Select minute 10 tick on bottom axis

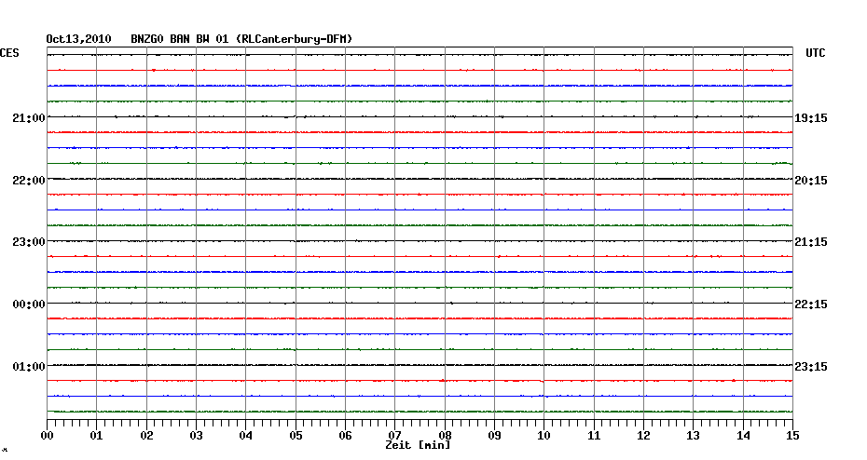[x=544, y=435]
